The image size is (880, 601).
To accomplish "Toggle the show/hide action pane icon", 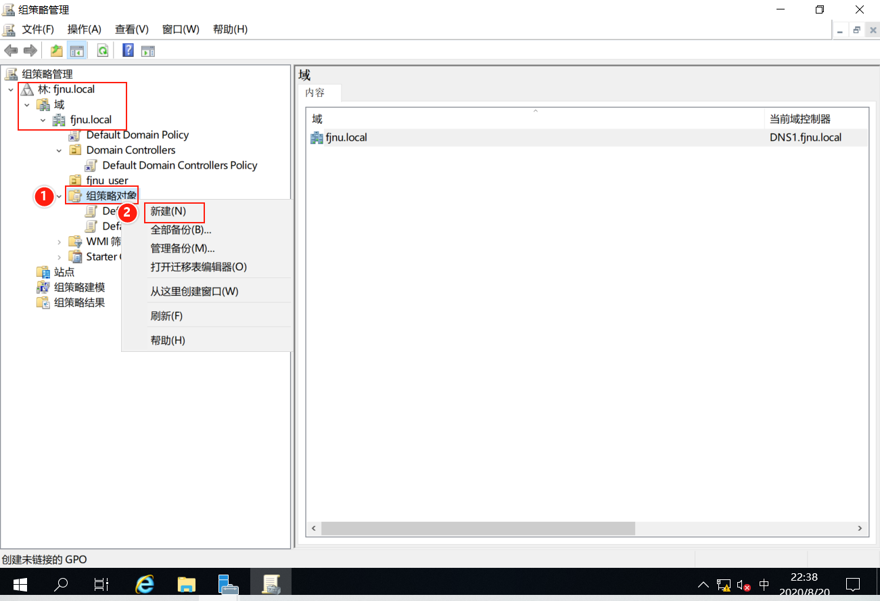I will coord(148,51).
